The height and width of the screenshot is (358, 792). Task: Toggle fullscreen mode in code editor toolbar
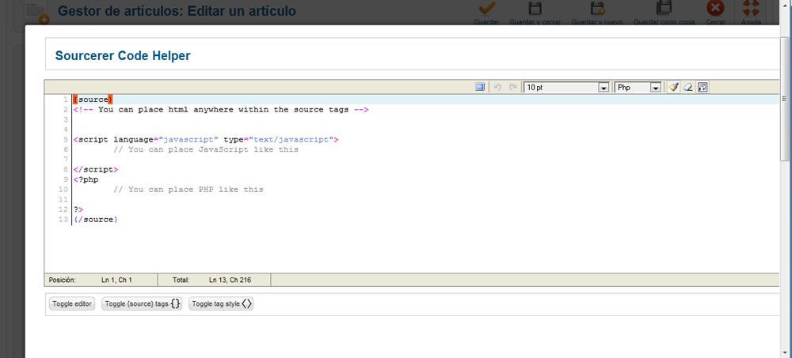coord(480,87)
